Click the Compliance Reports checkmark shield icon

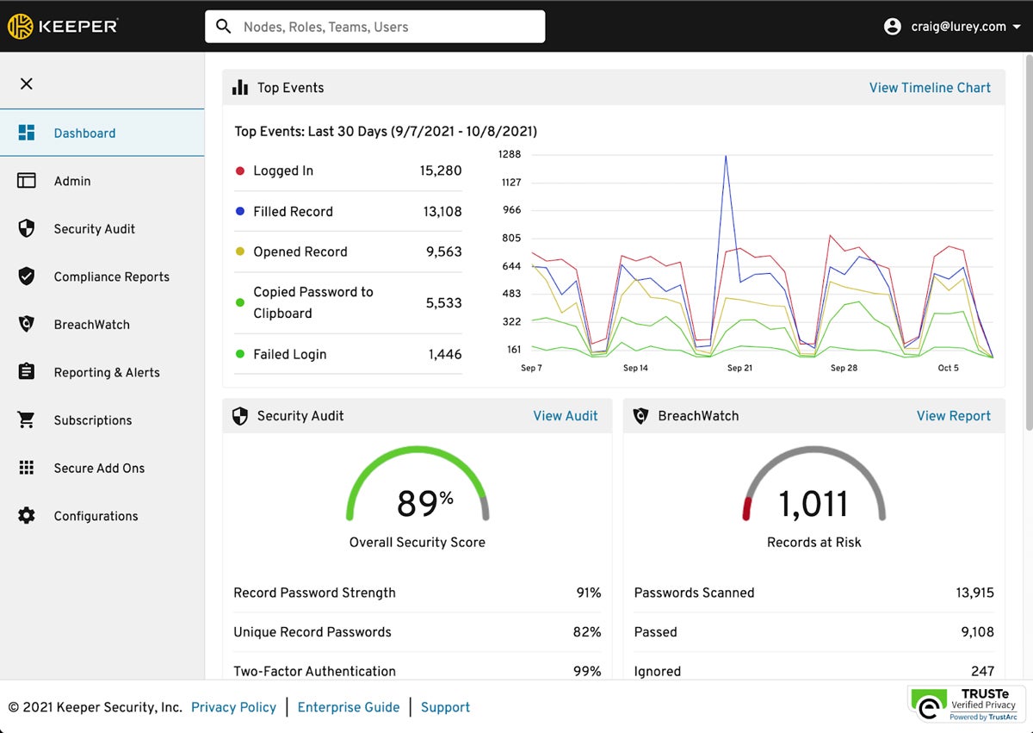coord(27,276)
